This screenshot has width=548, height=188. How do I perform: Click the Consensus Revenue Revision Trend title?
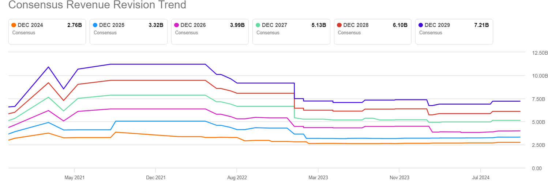(x=97, y=5)
